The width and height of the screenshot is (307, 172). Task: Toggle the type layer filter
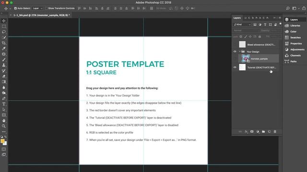click(x=265, y=24)
